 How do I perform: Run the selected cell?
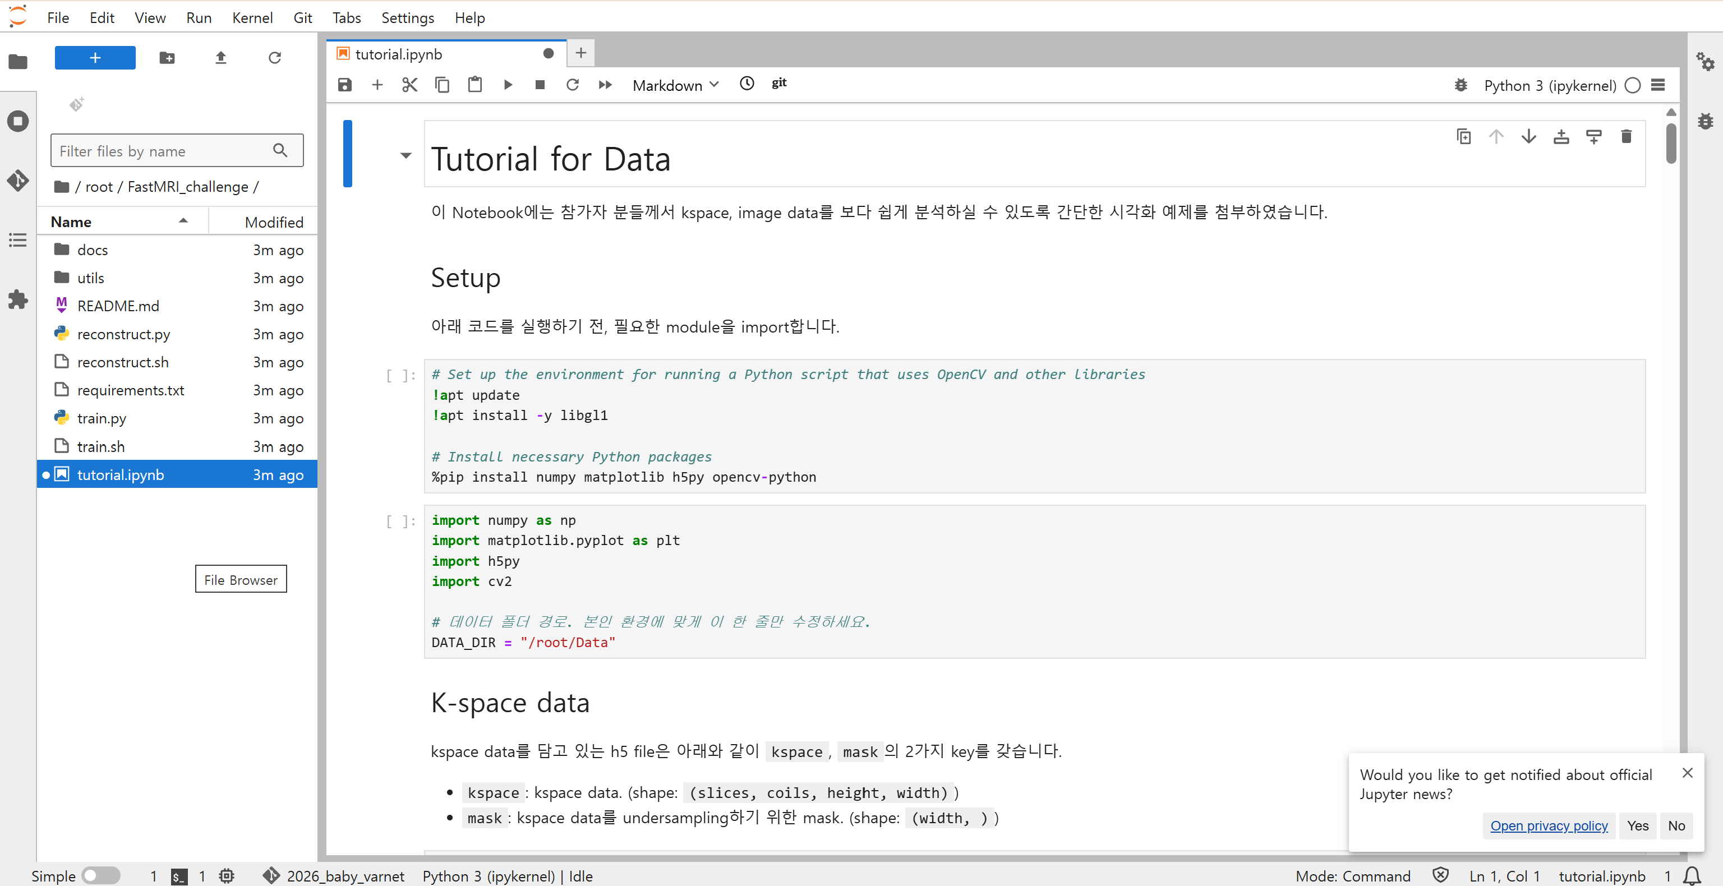tap(508, 85)
